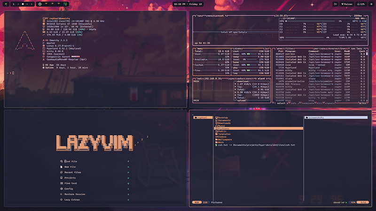Select the slurp process row in btop
This screenshot has width=376, height=211.
pyautogui.click(x=320, y=78)
